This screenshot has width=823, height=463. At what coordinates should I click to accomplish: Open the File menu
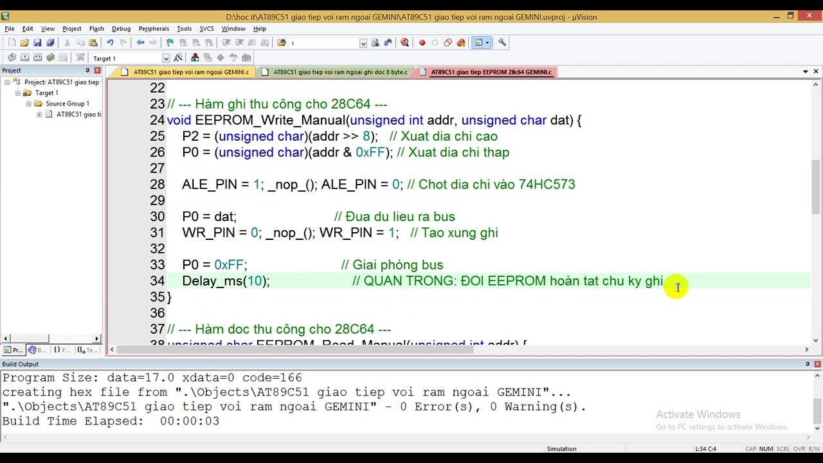[10, 28]
